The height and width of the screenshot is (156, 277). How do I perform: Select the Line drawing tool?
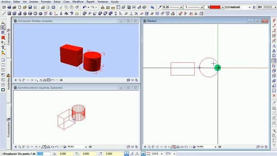point(4,13)
